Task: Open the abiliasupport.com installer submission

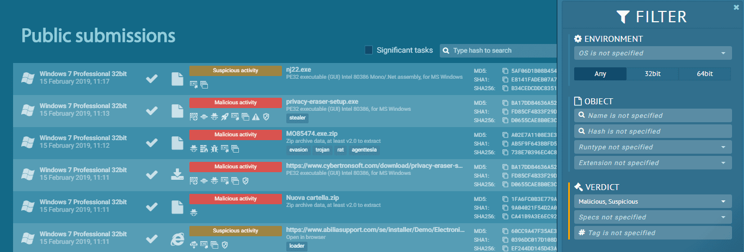Action: [x=374, y=230]
